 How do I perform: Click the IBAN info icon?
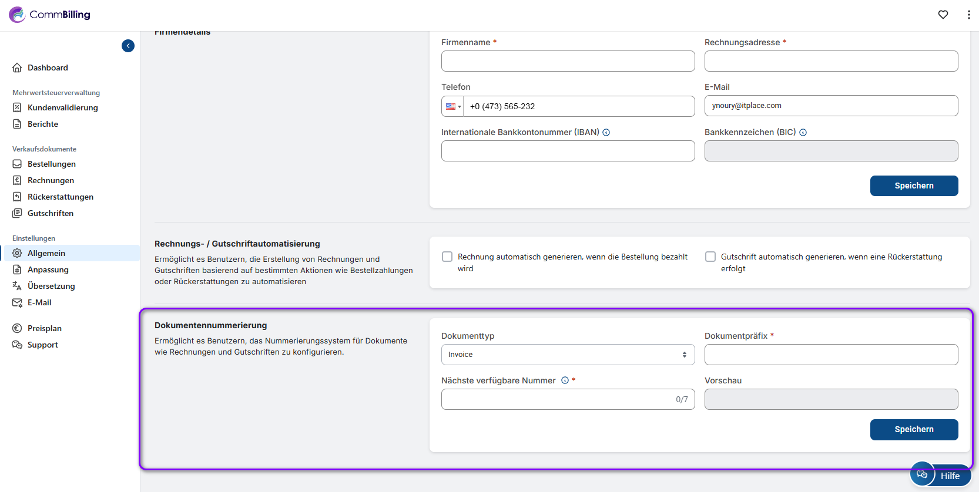pos(606,133)
